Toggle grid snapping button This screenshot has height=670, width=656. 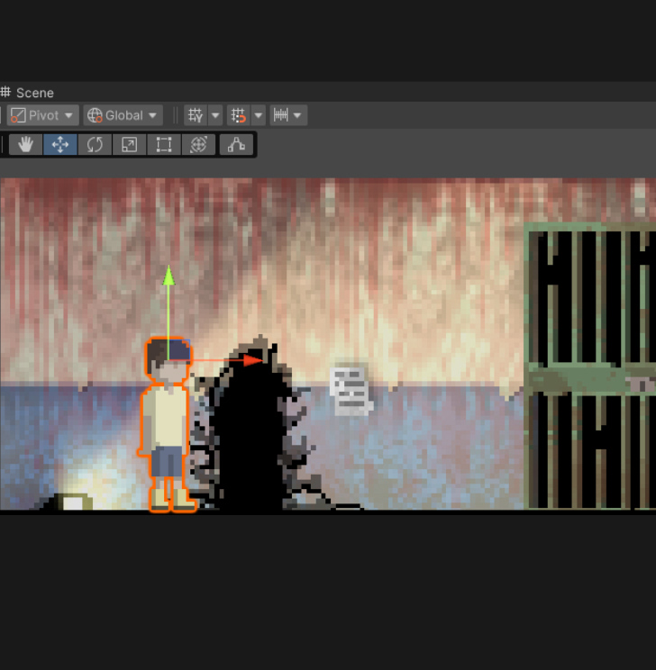pyautogui.click(x=238, y=115)
